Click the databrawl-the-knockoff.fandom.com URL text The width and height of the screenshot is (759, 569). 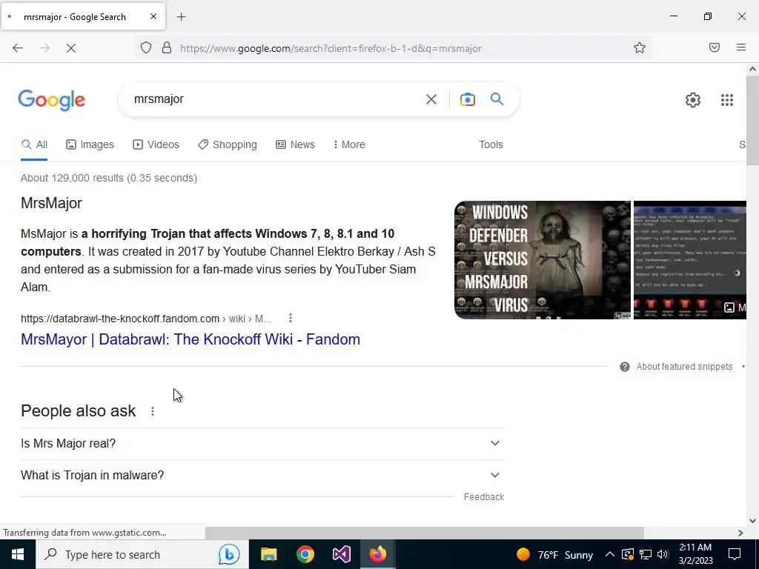[120, 319]
